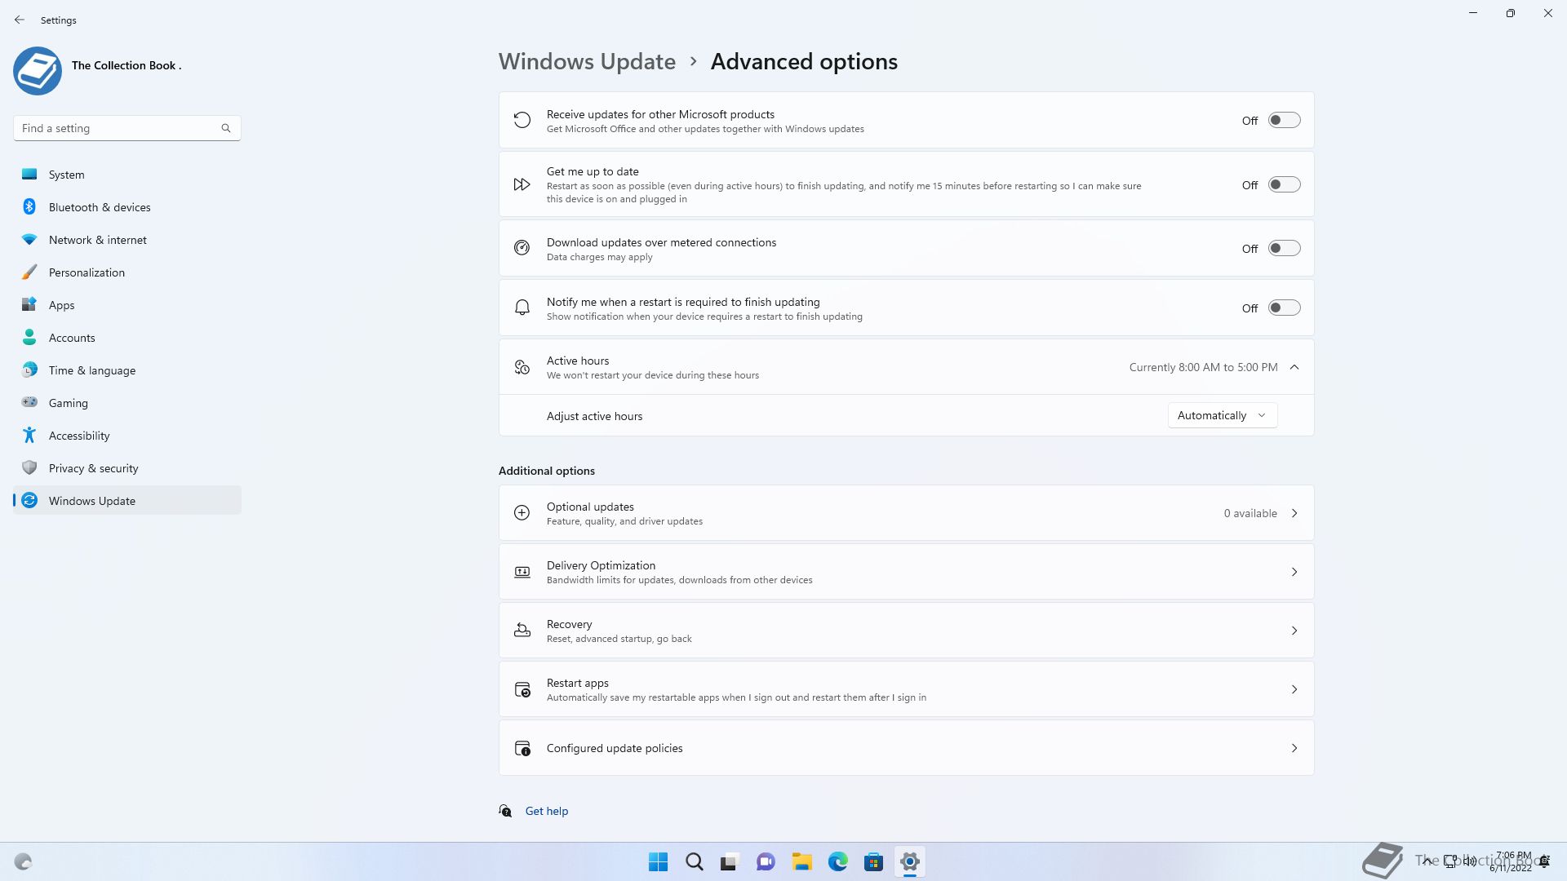Open the Adjust active hours Automatically dropdown
Screen dimensions: 1567x881
tap(1222, 415)
